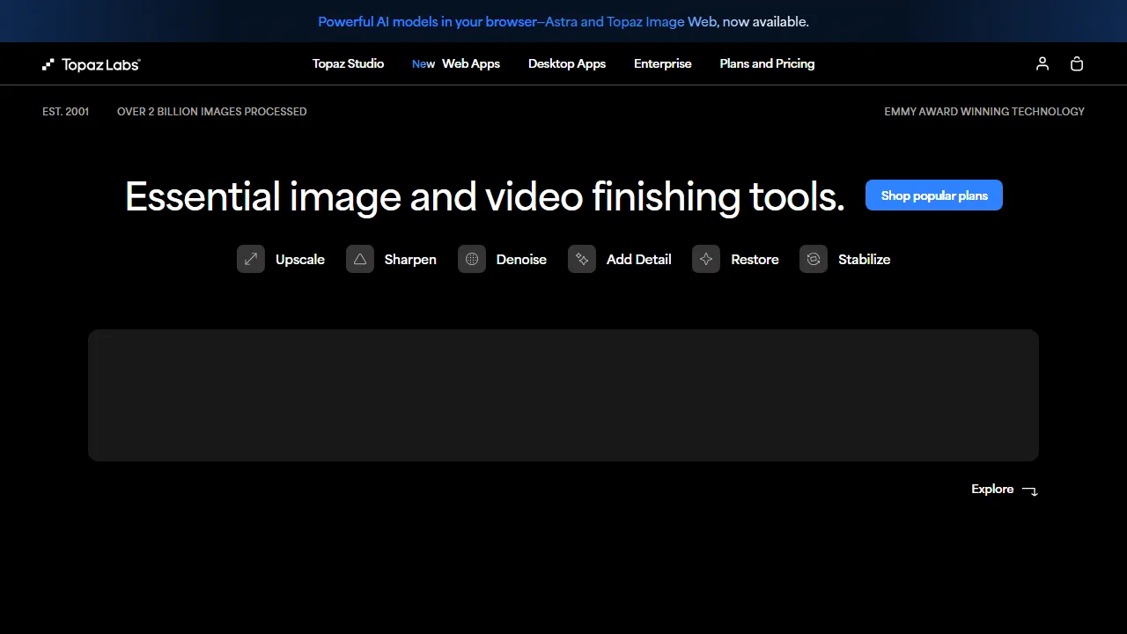Click the Stabilize icon
1127x634 pixels.
[x=814, y=259]
